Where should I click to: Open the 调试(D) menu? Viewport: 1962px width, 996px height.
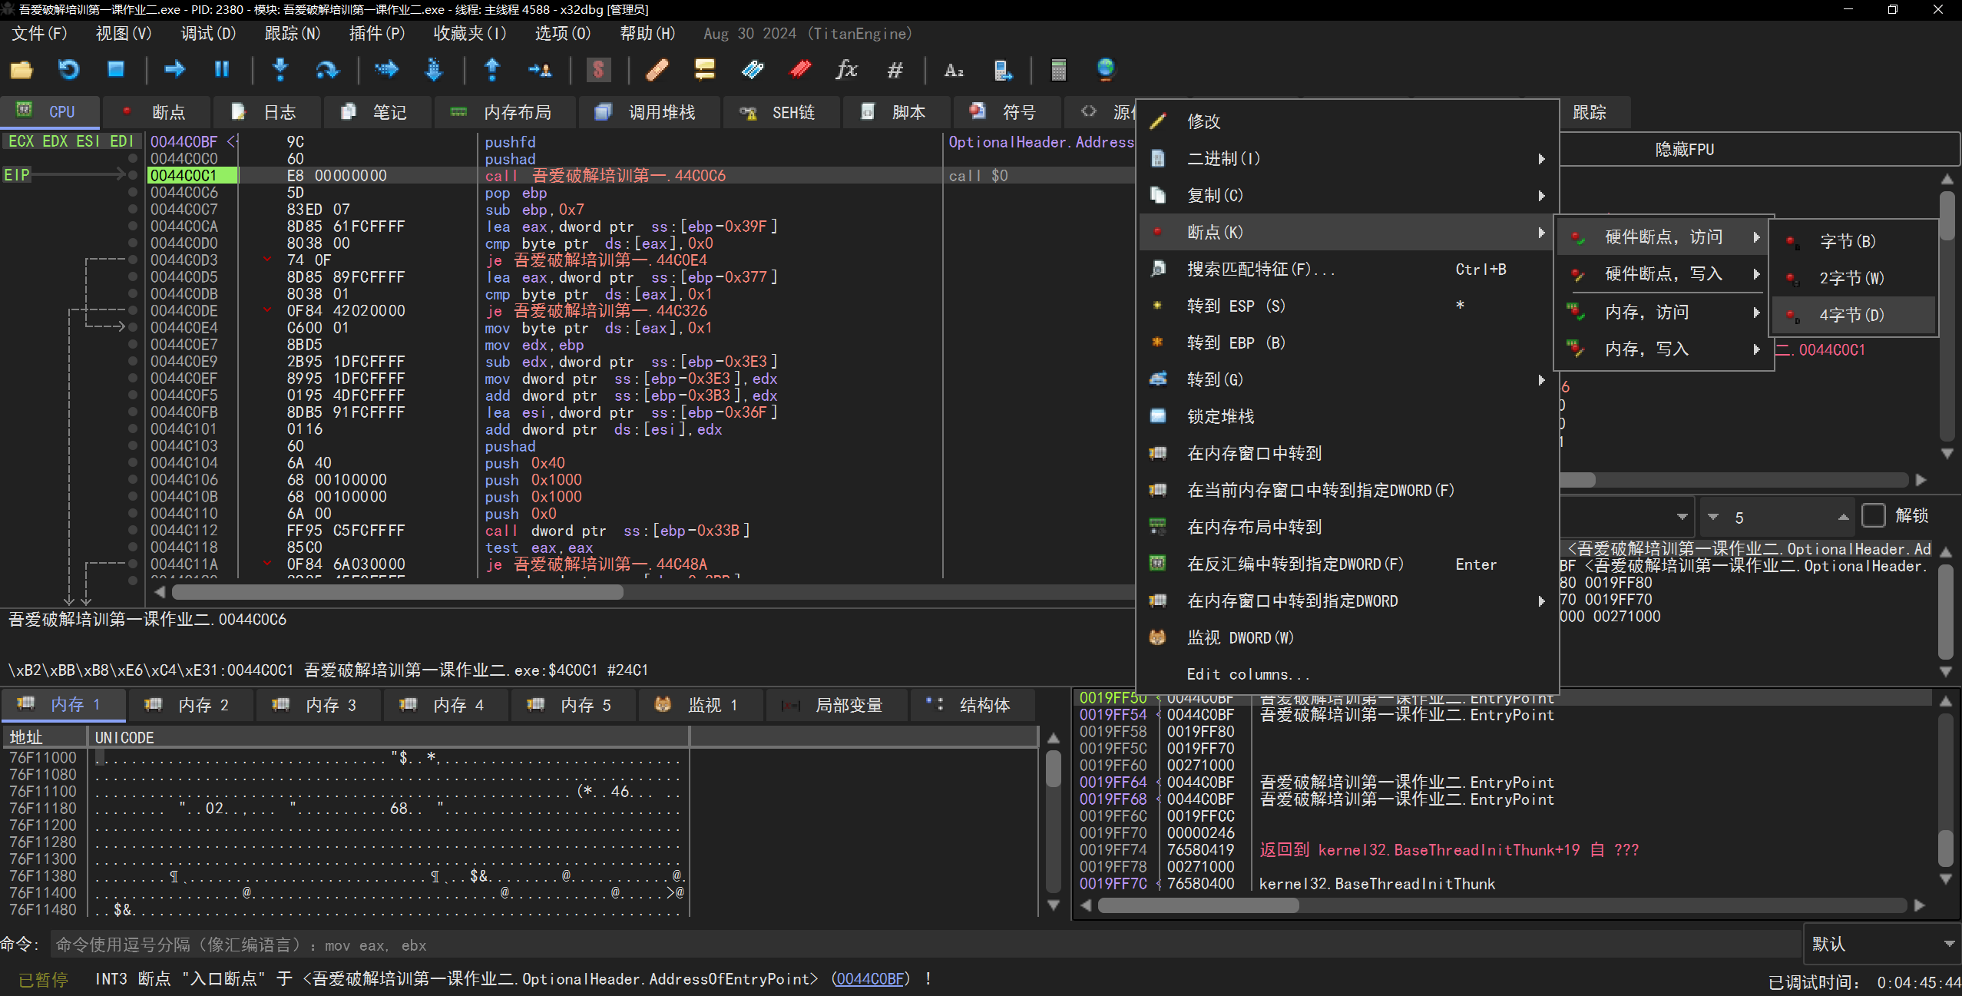(208, 34)
